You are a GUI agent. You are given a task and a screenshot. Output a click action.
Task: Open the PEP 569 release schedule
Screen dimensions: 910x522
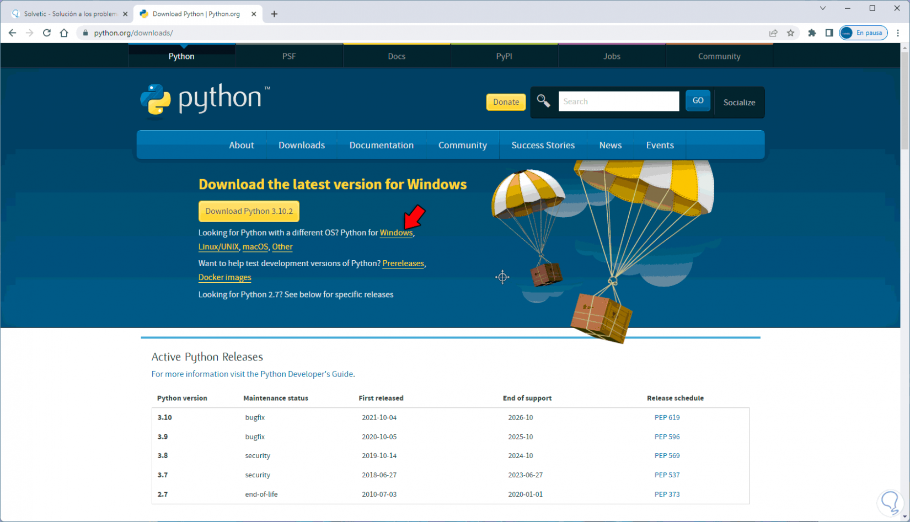pyautogui.click(x=667, y=456)
